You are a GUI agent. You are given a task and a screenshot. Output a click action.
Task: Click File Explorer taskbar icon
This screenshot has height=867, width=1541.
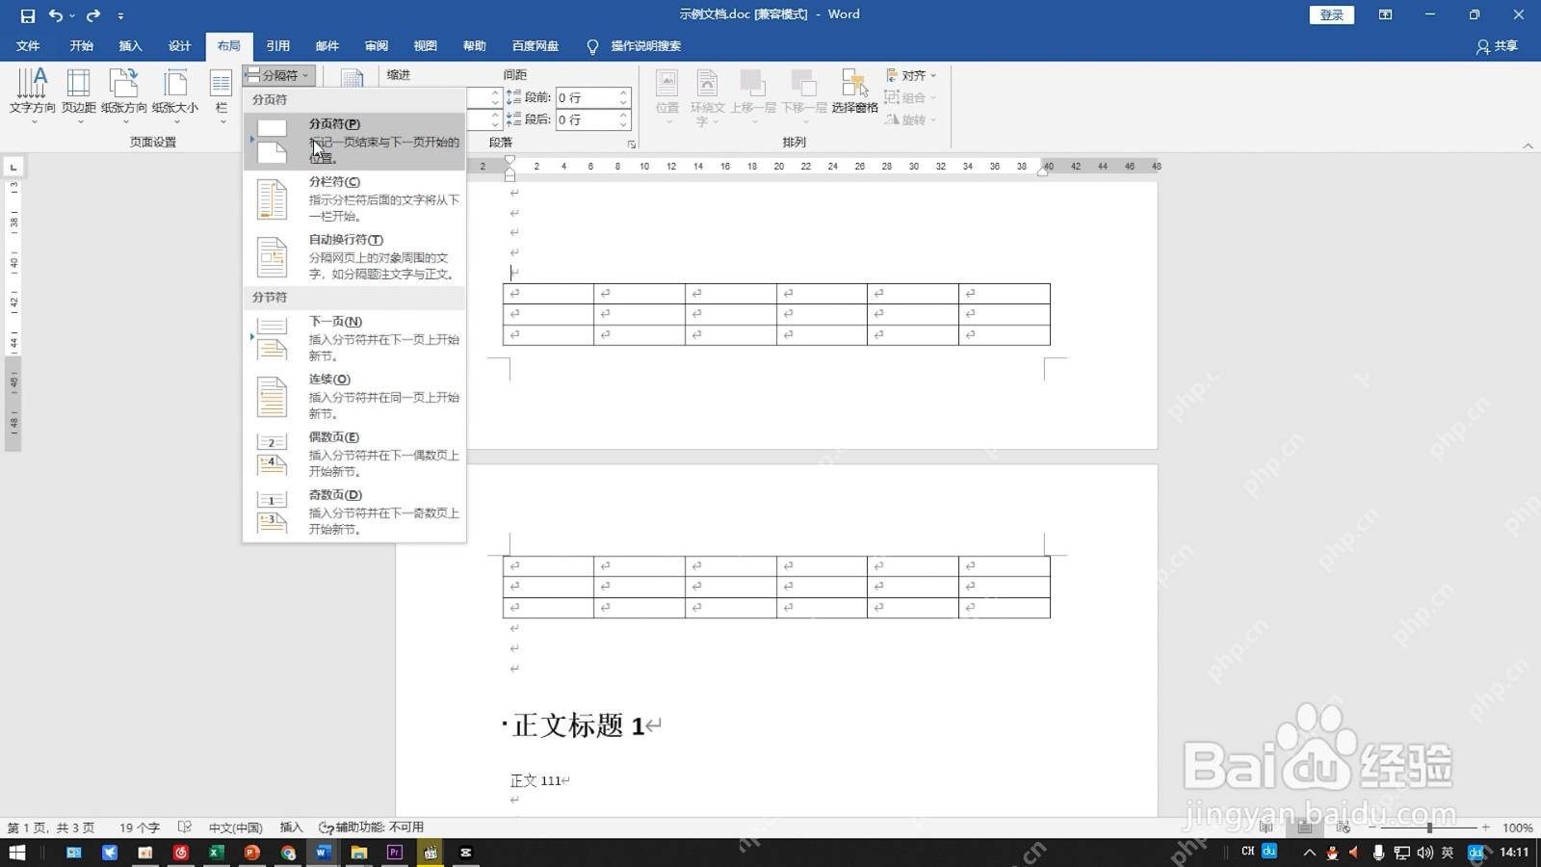[x=358, y=853]
